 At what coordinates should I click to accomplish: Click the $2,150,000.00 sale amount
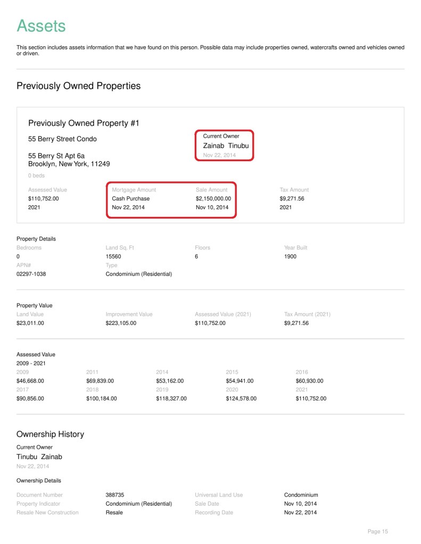point(213,198)
